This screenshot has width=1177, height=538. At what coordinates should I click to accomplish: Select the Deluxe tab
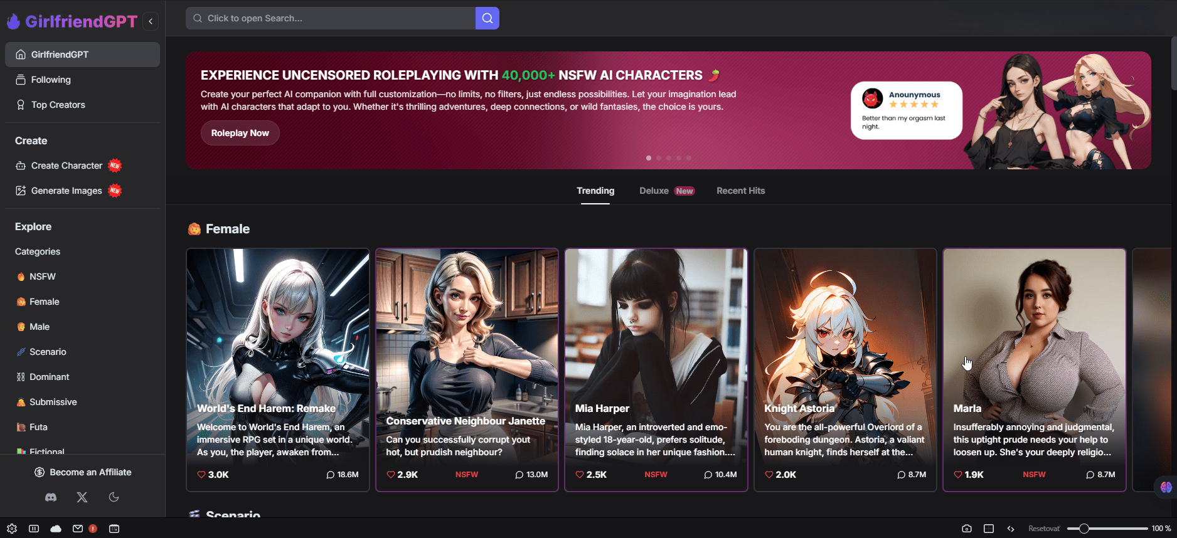654,191
